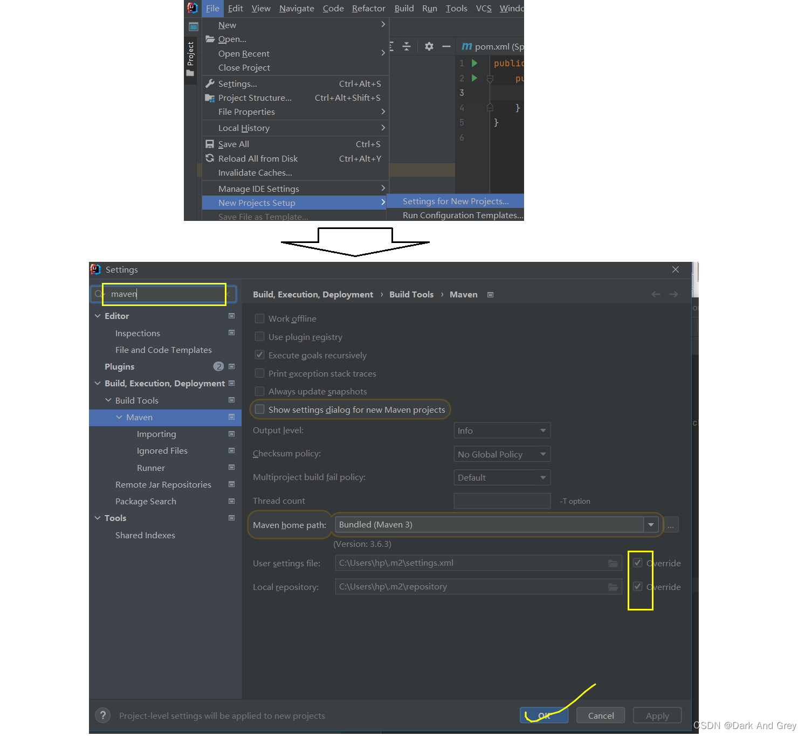Choose Project Structure... from File menu
Image resolution: width=805 pixels, height=736 pixels.
[x=295, y=98]
